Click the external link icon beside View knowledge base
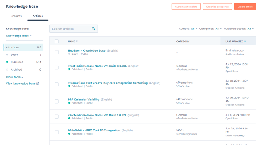The width and height of the screenshot is (268, 145). [x=38, y=83]
